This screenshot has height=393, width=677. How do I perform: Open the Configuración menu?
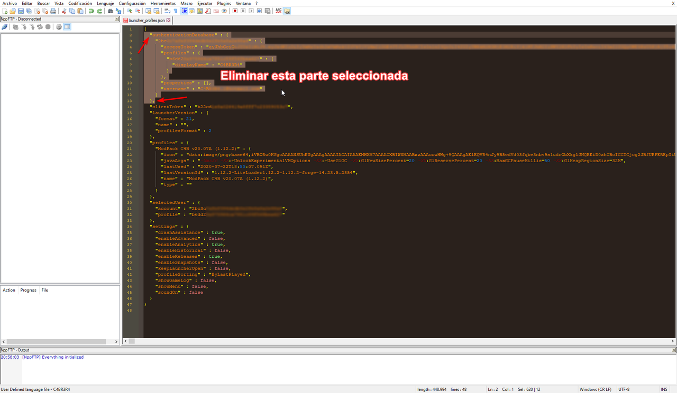tap(132, 3)
